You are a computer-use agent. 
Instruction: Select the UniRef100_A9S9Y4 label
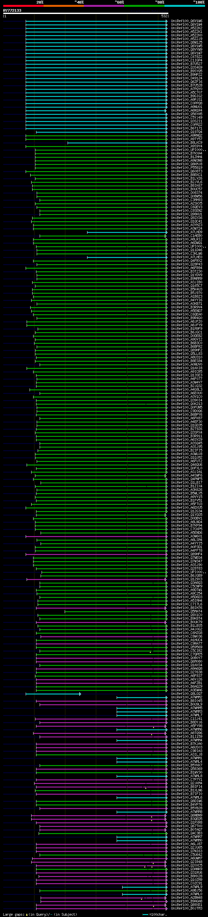(x=186, y=146)
